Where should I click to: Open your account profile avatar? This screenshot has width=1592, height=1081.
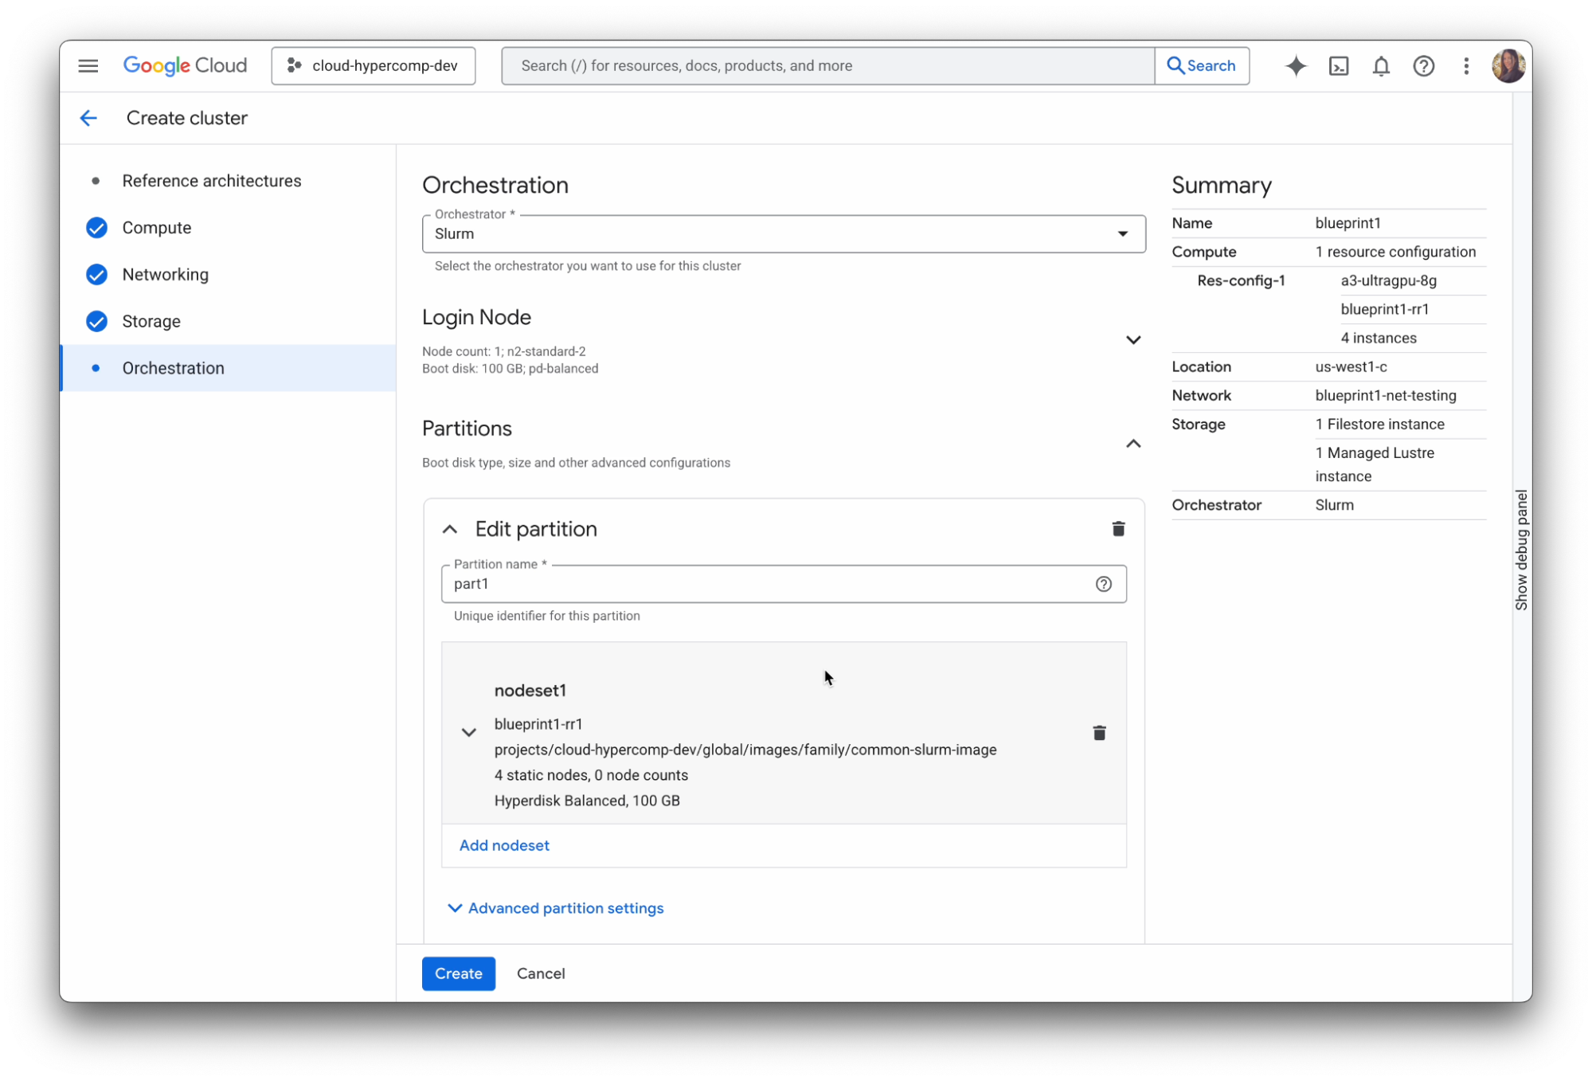pos(1509,65)
